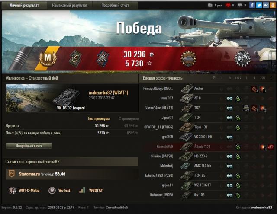This screenshot has width=277, height=214.
Task: Open the WOT-O-Matic link
Action: pyautogui.click(x=24, y=190)
